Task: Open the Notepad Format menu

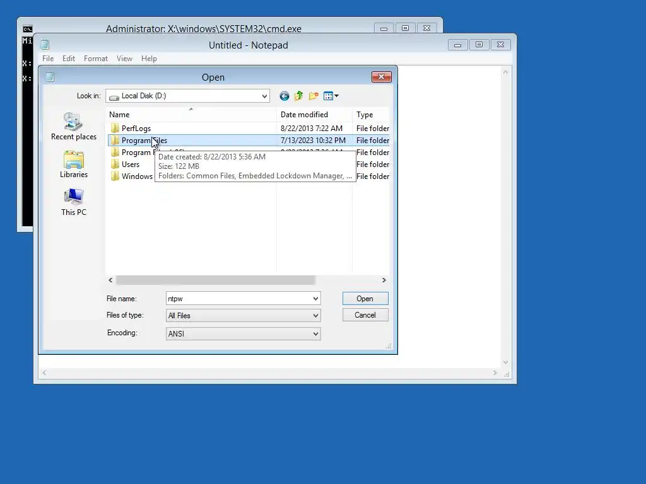Action: 96,59
